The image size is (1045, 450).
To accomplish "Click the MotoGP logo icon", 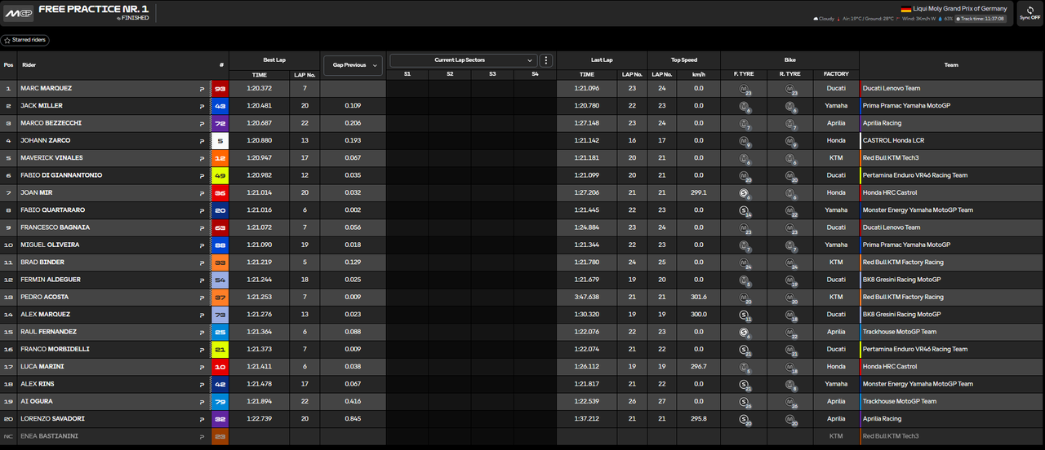I will 17,13.
